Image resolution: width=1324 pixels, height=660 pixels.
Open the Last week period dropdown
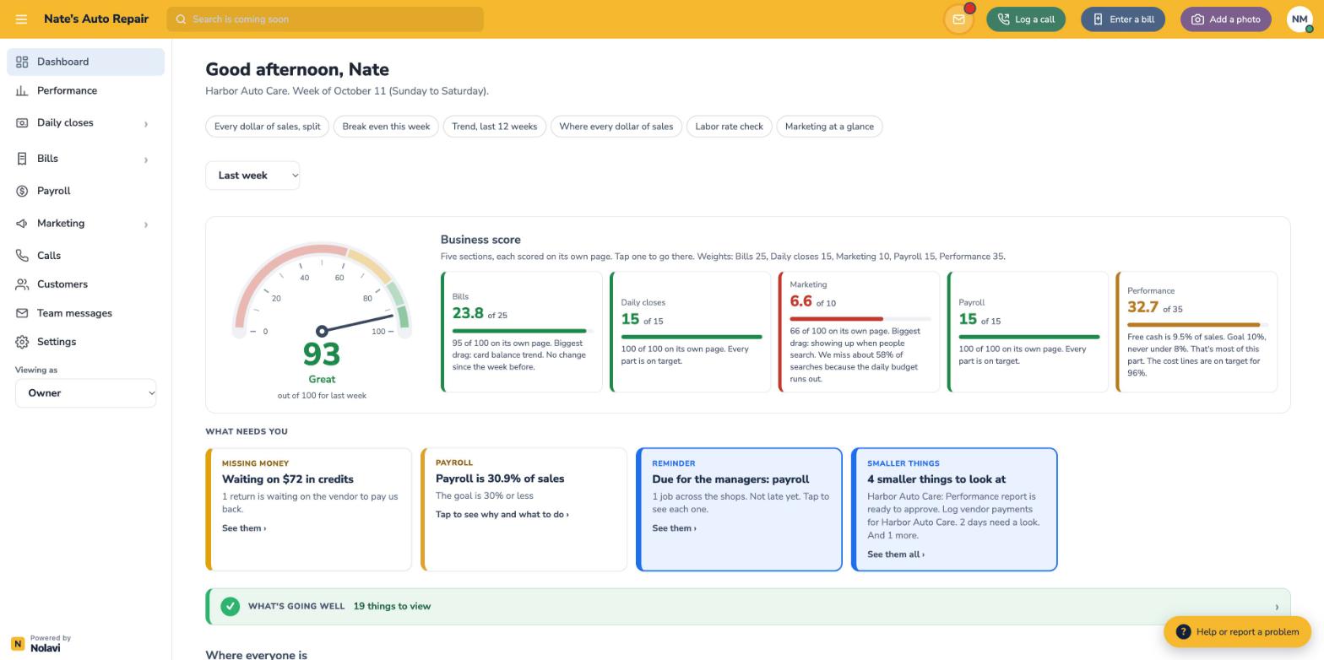pos(252,176)
